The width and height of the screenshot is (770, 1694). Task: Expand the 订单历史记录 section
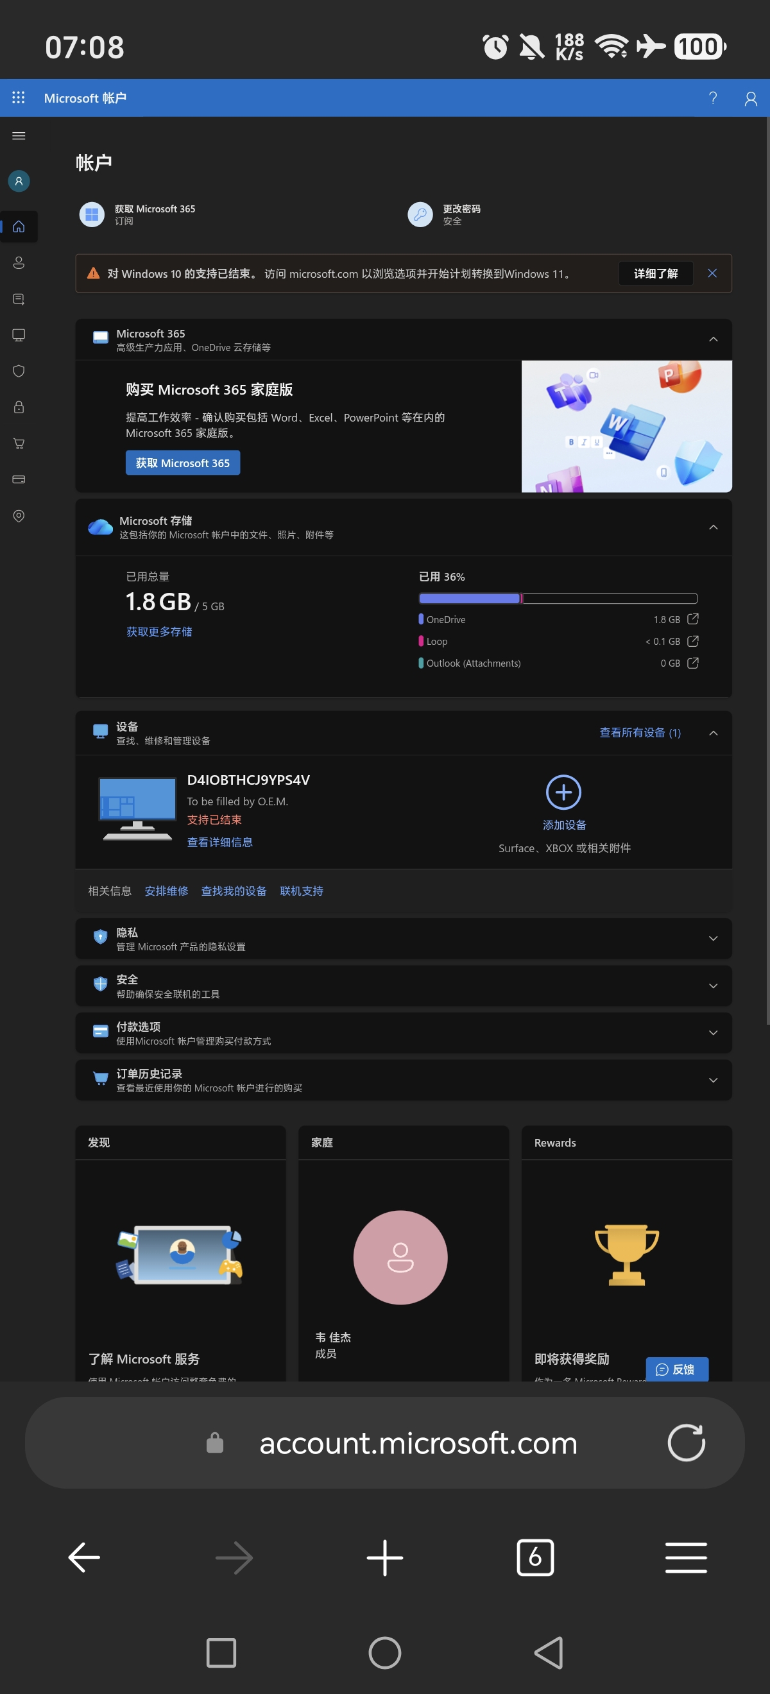point(714,1080)
